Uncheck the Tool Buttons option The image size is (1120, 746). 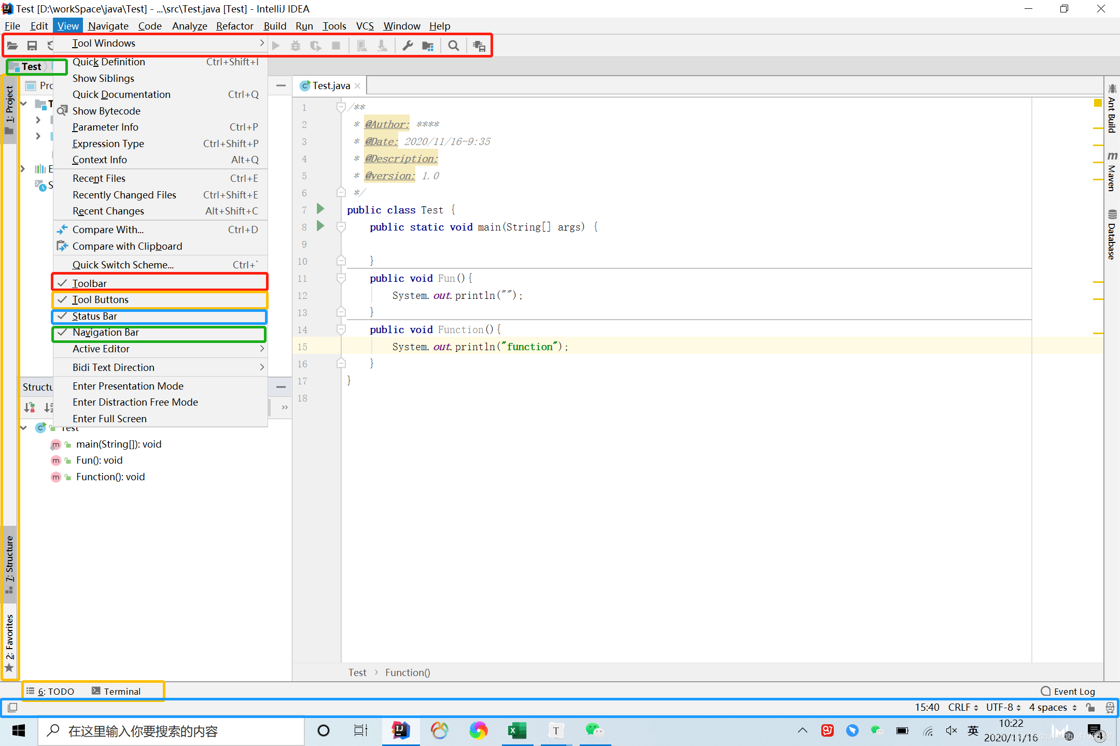pos(160,299)
